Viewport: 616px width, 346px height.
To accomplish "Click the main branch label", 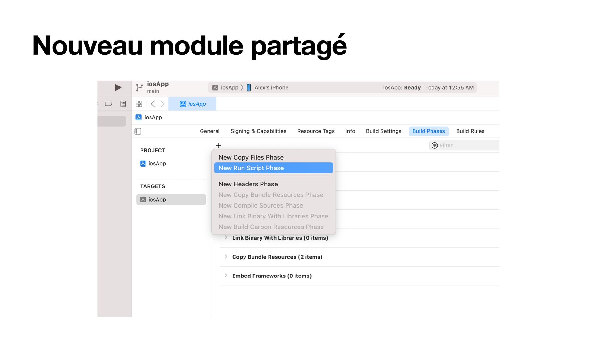I will pos(153,91).
